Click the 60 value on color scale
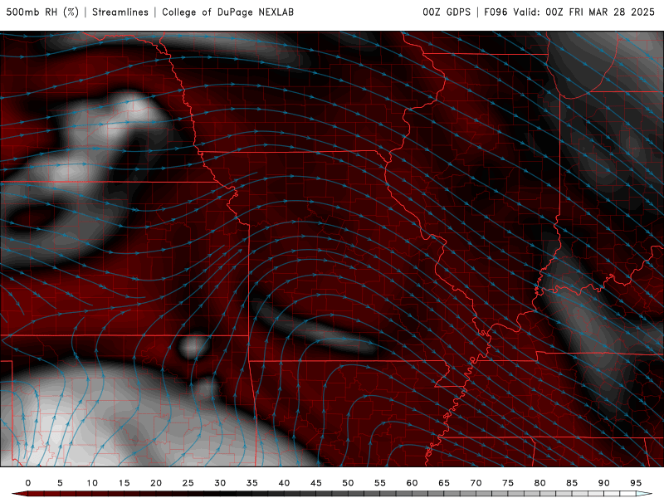The image size is (664, 498). tap(412, 483)
